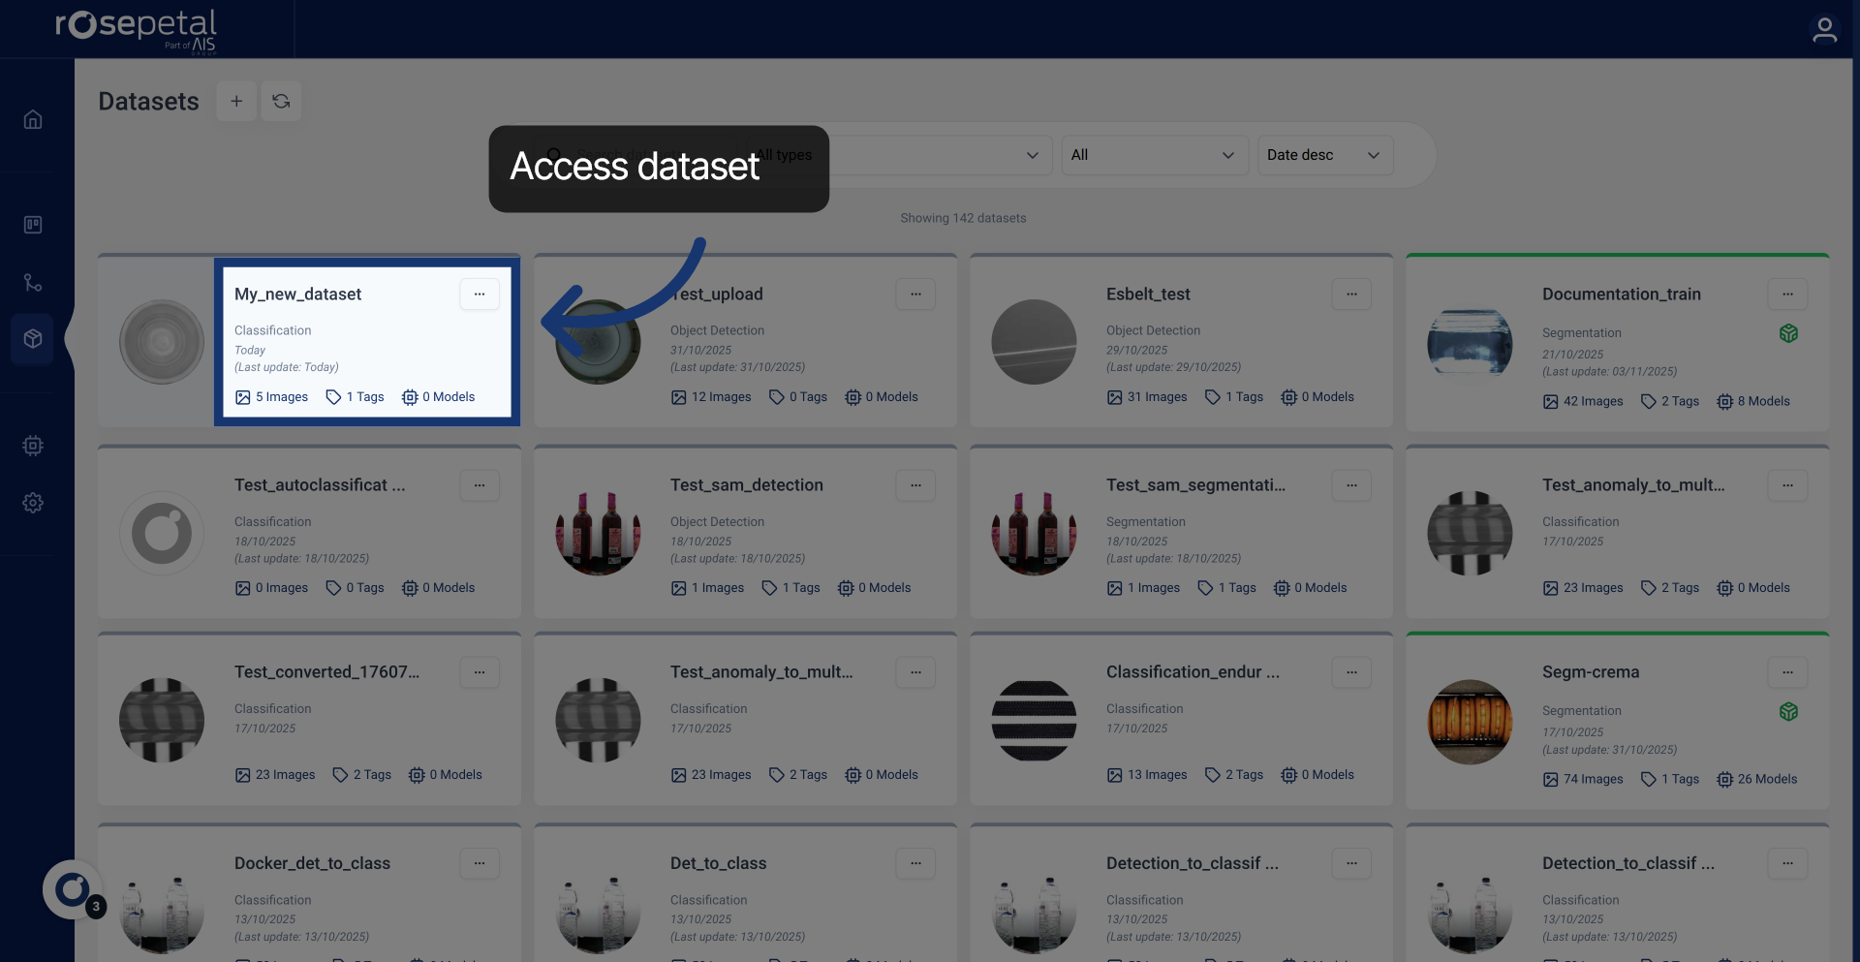Open the options menu for Test_upload

coord(915,294)
